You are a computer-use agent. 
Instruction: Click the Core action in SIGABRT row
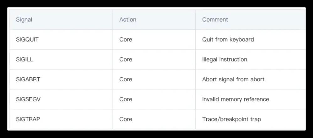(x=126, y=79)
